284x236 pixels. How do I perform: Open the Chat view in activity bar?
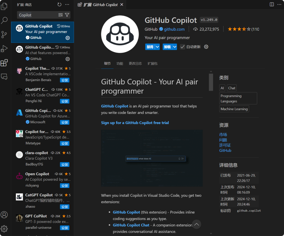[x=4, y=77]
